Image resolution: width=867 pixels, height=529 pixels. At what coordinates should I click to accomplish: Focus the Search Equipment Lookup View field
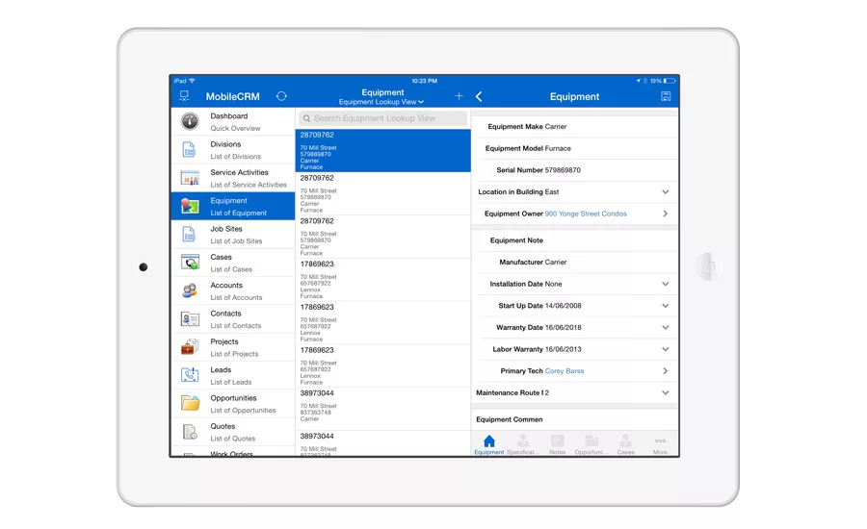click(382, 118)
